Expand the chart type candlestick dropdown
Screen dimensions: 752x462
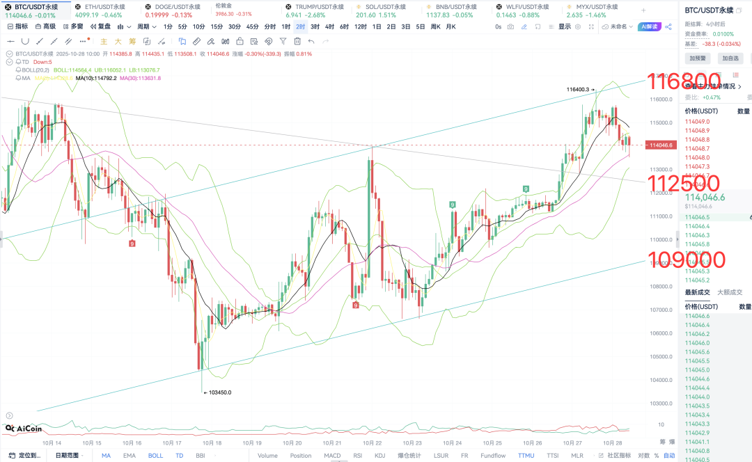[124, 26]
